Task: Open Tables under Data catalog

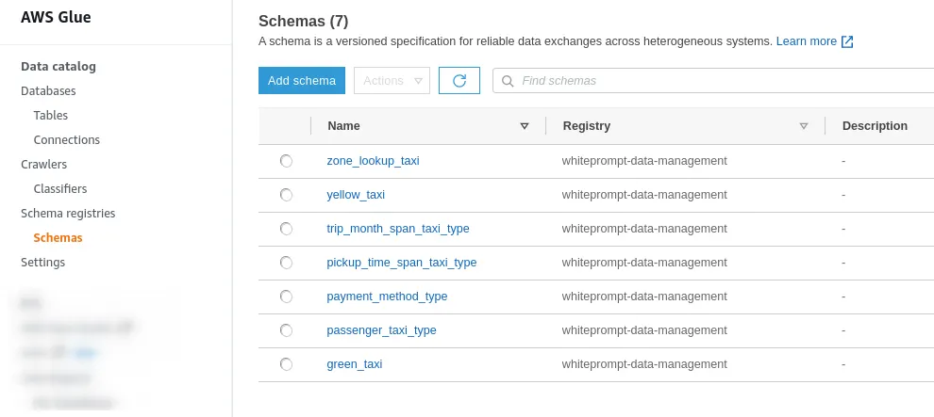Action: click(x=51, y=115)
